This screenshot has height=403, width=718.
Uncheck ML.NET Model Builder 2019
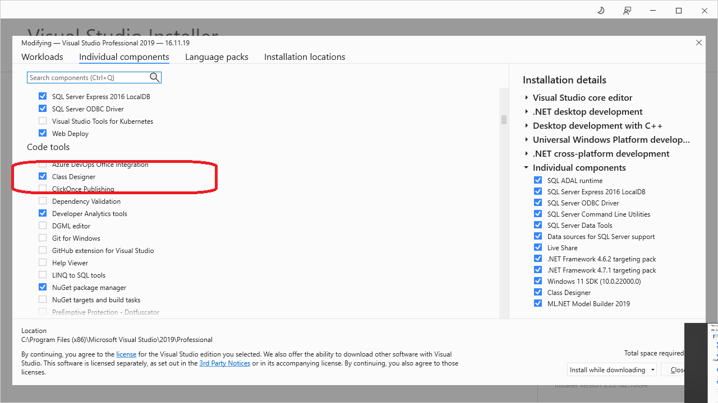tap(538, 303)
